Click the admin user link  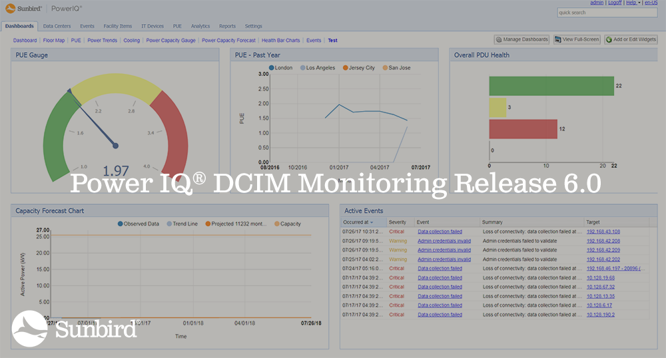click(597, 3)
